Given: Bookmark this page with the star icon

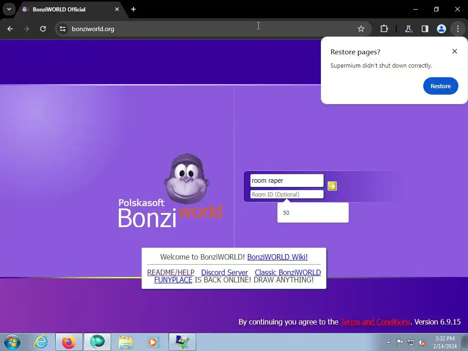Looking at the screenshot, I should coord(361,29).
